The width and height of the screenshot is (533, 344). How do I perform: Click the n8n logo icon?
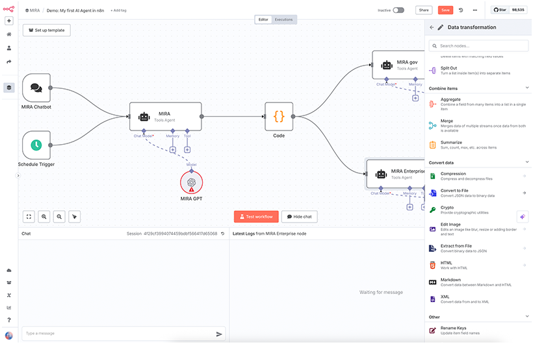point(8,9)
